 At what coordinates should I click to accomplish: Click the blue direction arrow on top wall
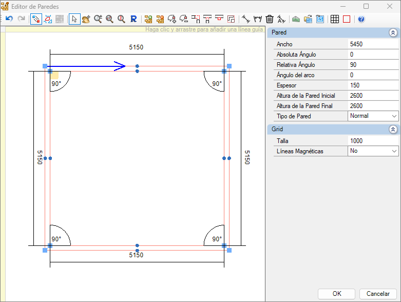click(86, 66)
